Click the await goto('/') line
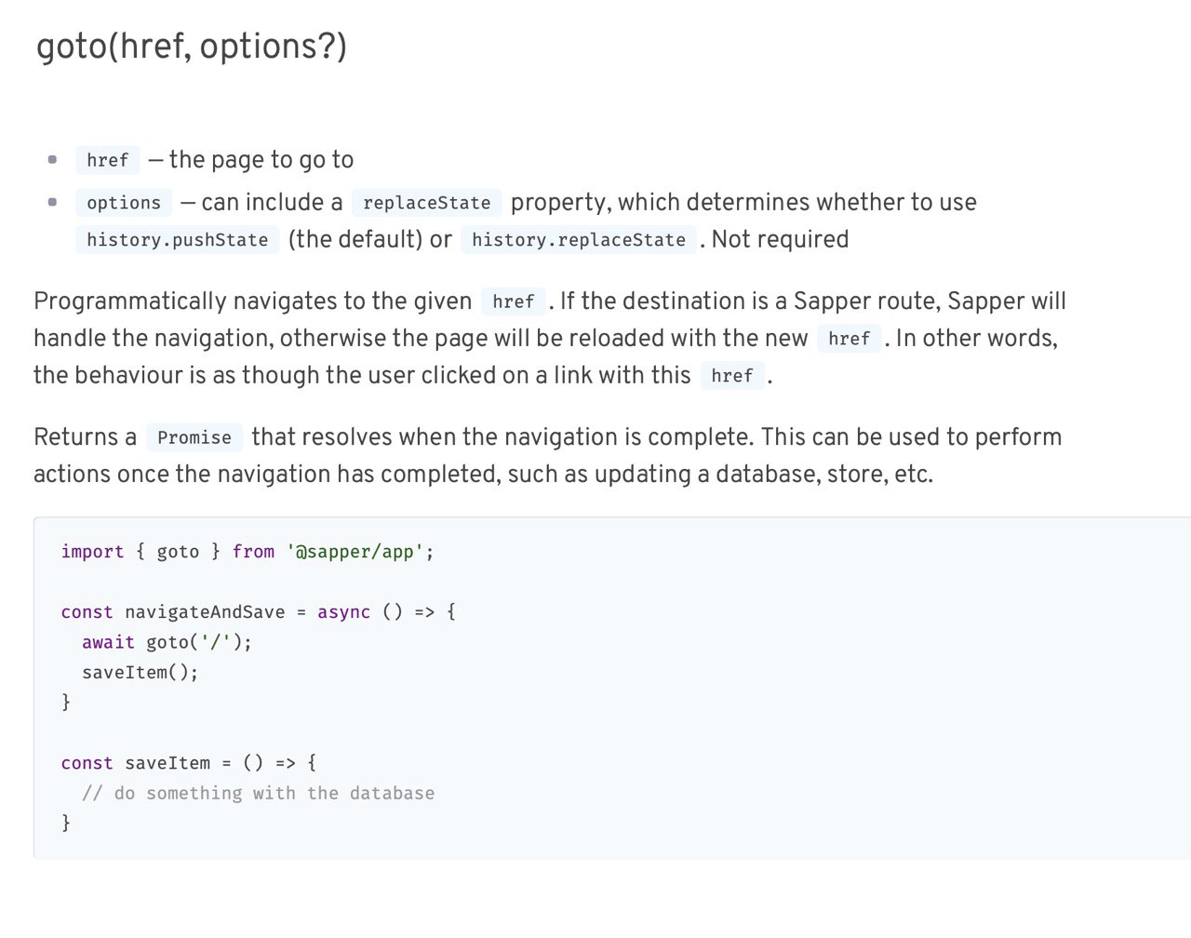The image size is (1191, 938). coord(167,642)
